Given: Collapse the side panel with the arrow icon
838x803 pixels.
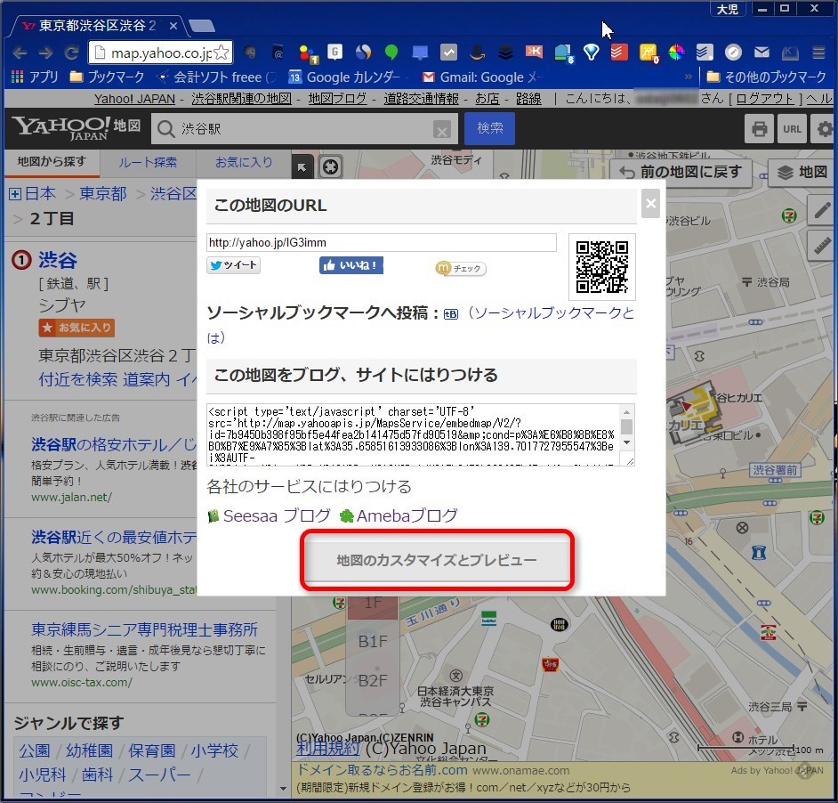Looking at the screenshot, I should tap(302, 168).
